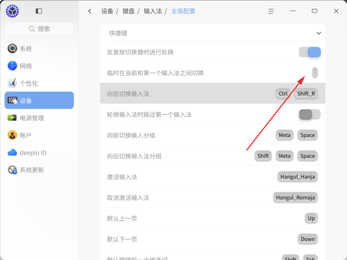This screenshot has height=260, width=347.
Task: Maximize the settings window
Action: pos(315,11)
